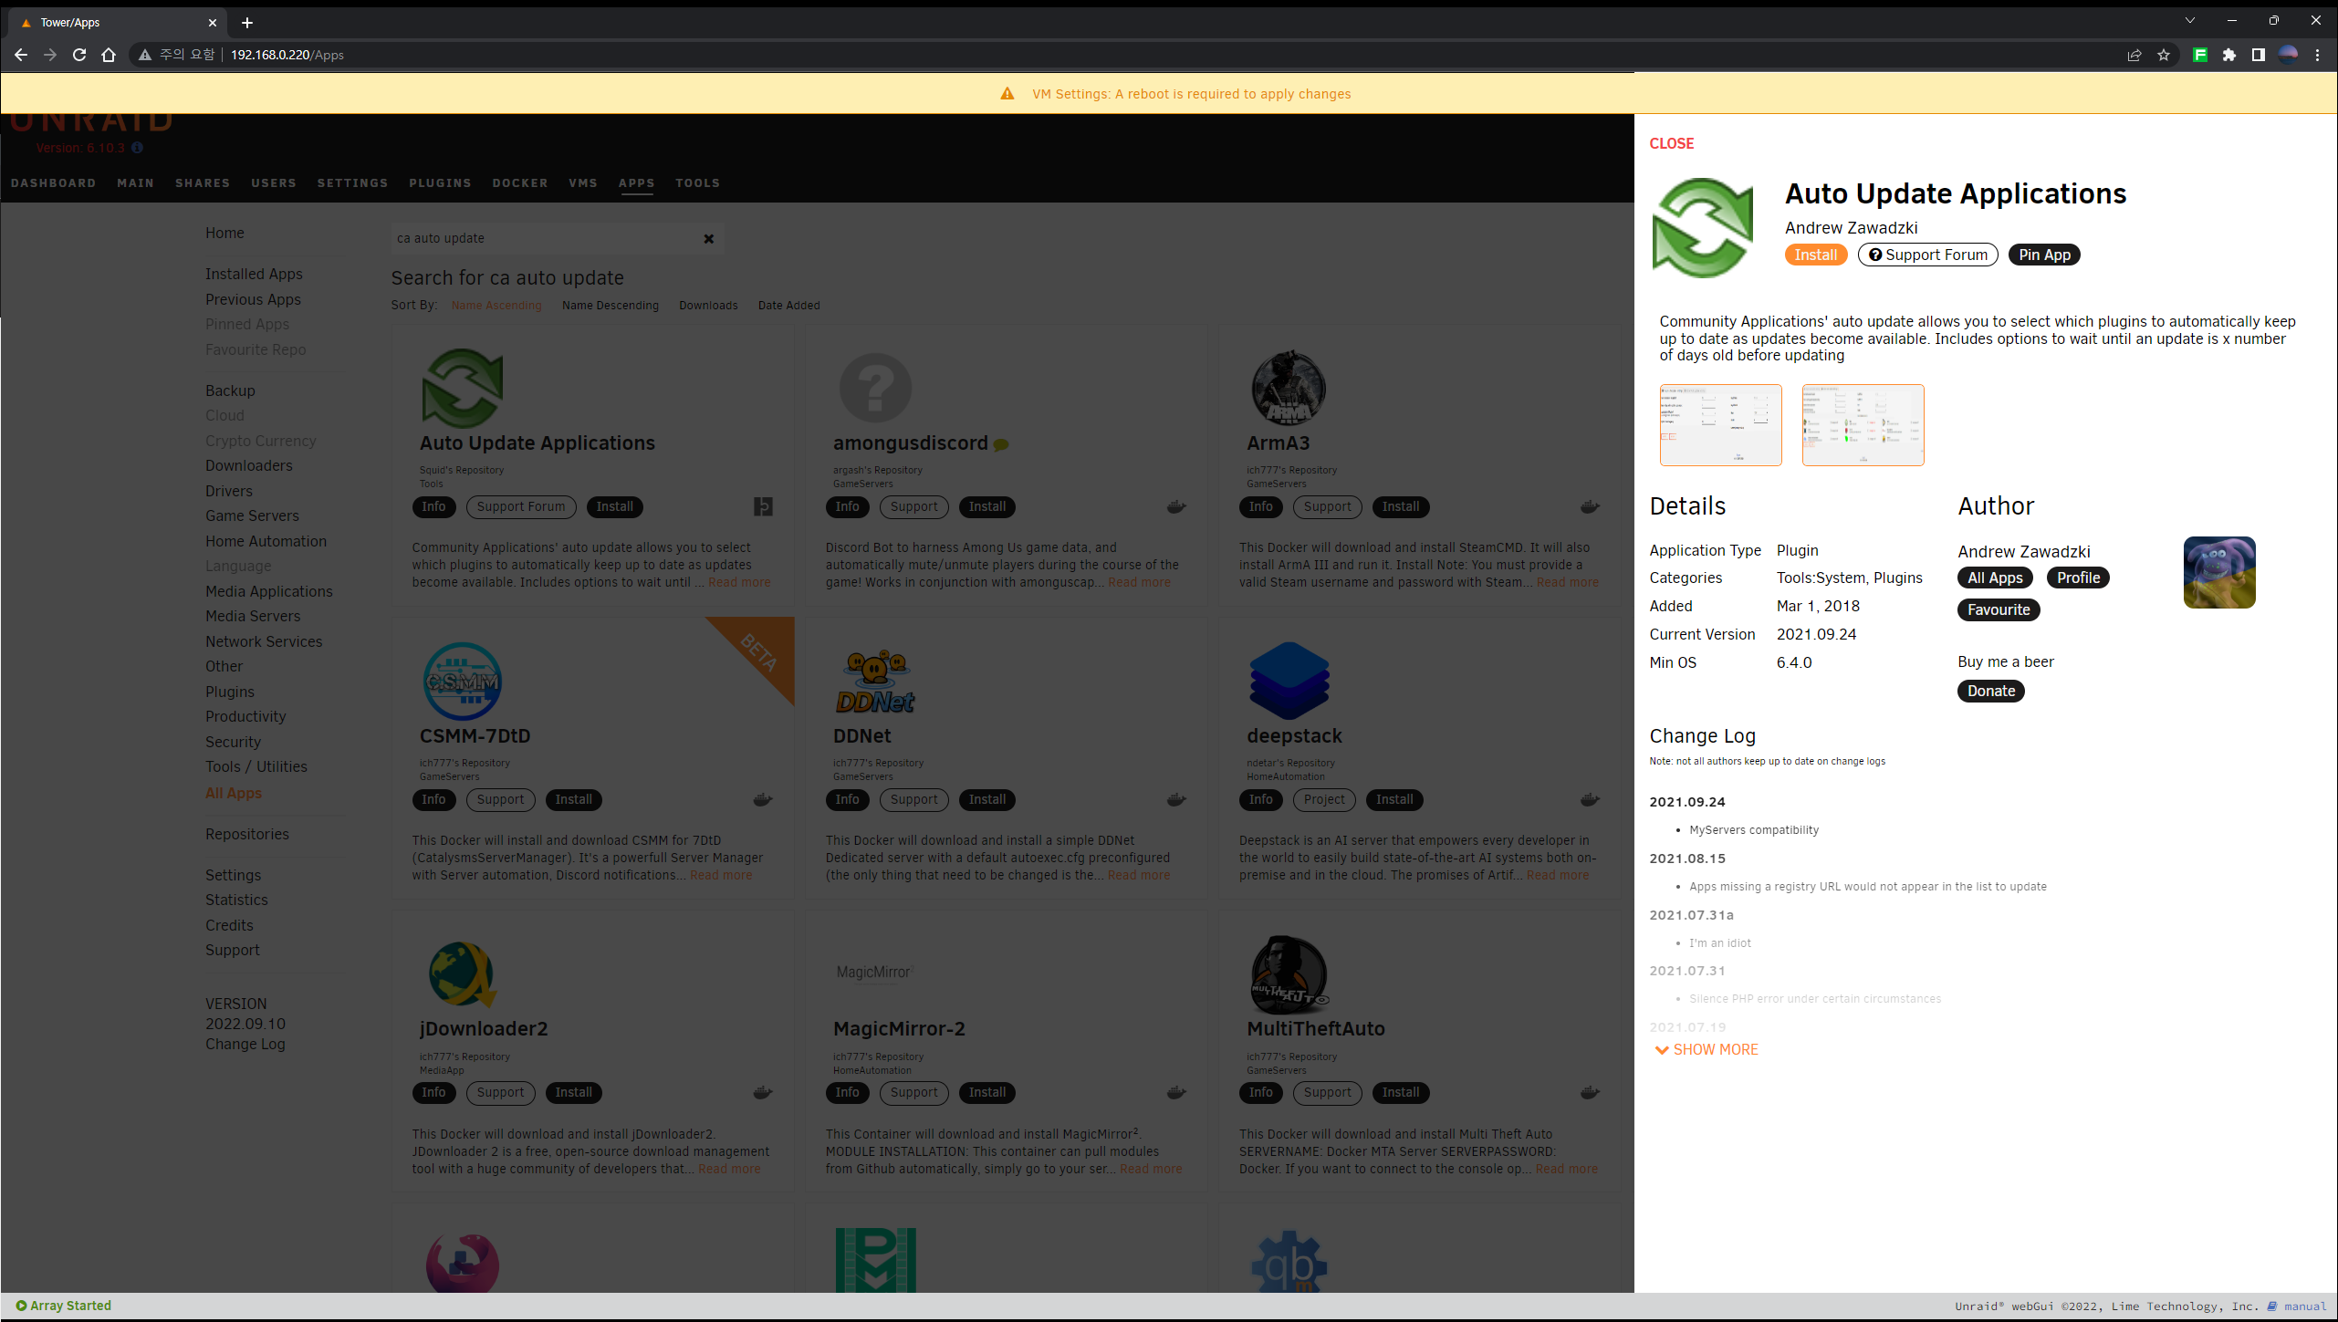This screenshot has width=2338, height=1322.
Task: Sort results by Downloads
Action: [708, 306]
